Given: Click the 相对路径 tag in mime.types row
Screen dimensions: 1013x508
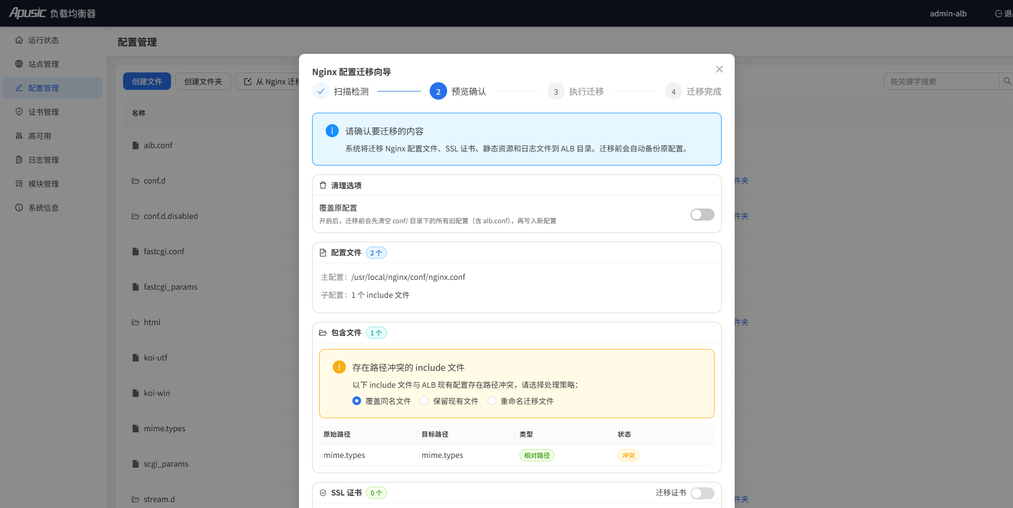Looking at the screenshot, I should click(537, 455).
